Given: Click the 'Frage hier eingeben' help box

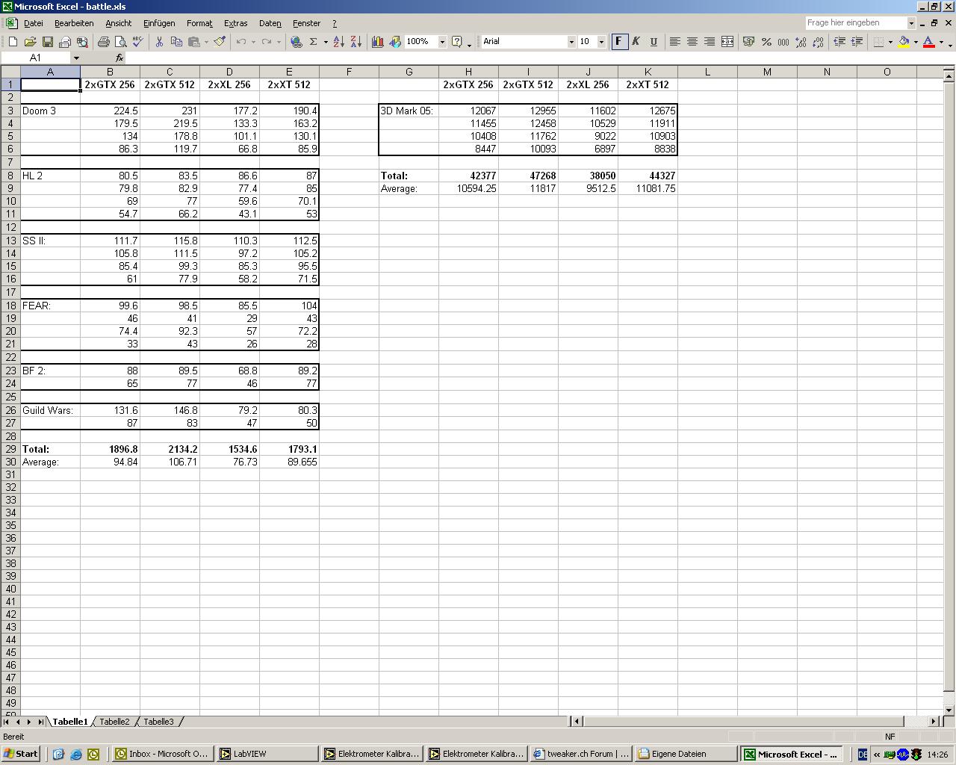Looking at the screenshot, I should [855, 23].
